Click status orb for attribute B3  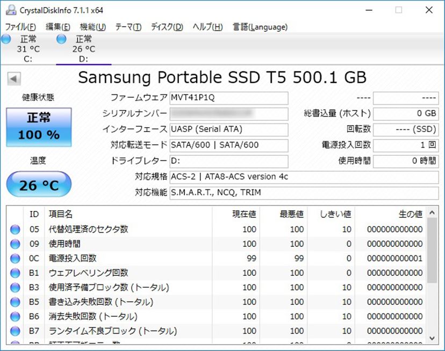coord(15,288)
